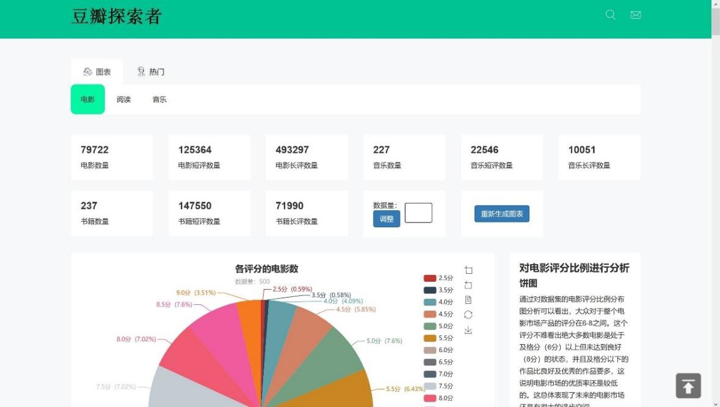Toggle the 2.5分 legend swatch
720x407 pixels.
coord(430,278)
